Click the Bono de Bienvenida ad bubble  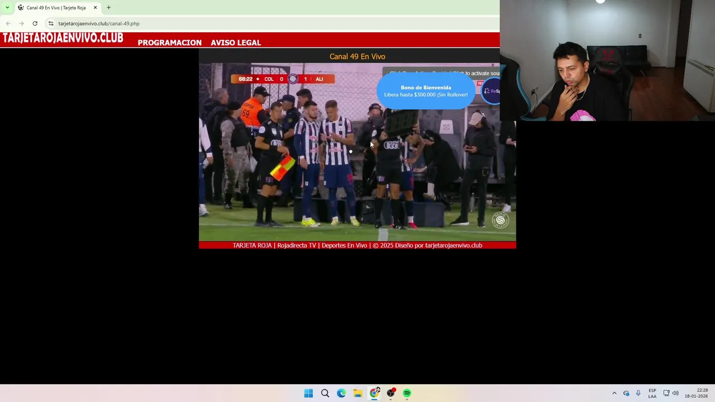(426, 91)
